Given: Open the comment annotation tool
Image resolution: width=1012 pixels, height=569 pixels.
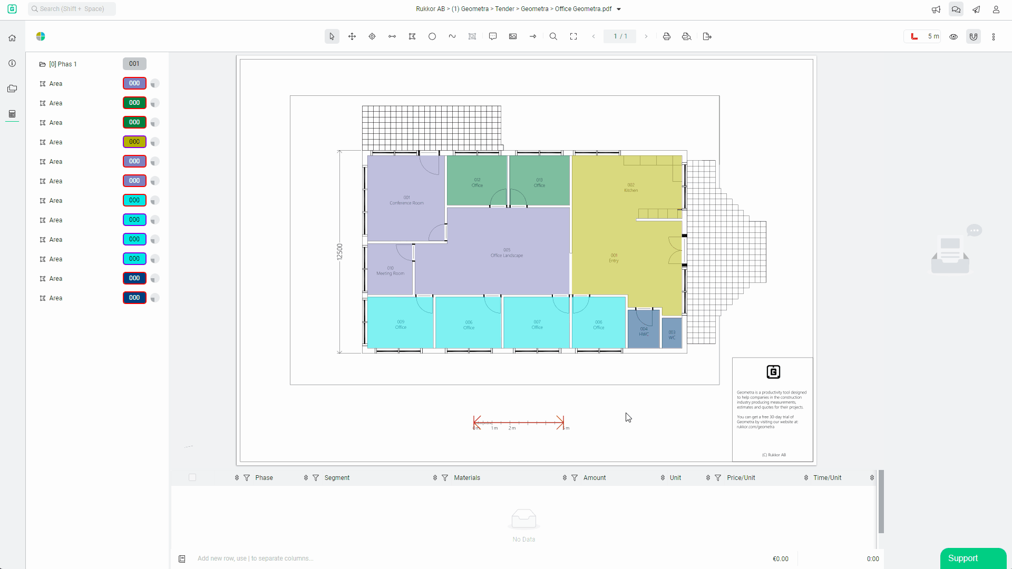Looking at the screenshot, I should [x=493, y=36].
